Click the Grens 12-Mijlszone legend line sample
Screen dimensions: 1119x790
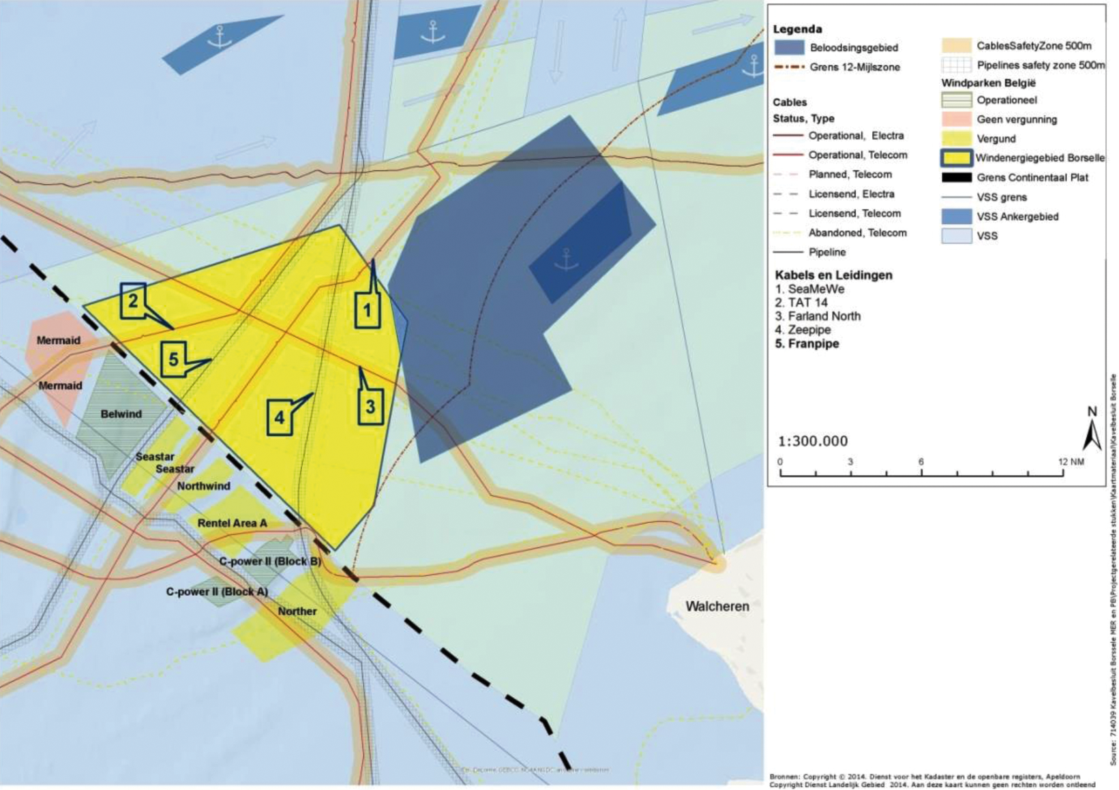coord(788,67)
